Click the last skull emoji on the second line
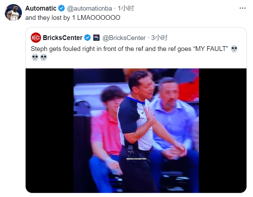 point(44,57)
